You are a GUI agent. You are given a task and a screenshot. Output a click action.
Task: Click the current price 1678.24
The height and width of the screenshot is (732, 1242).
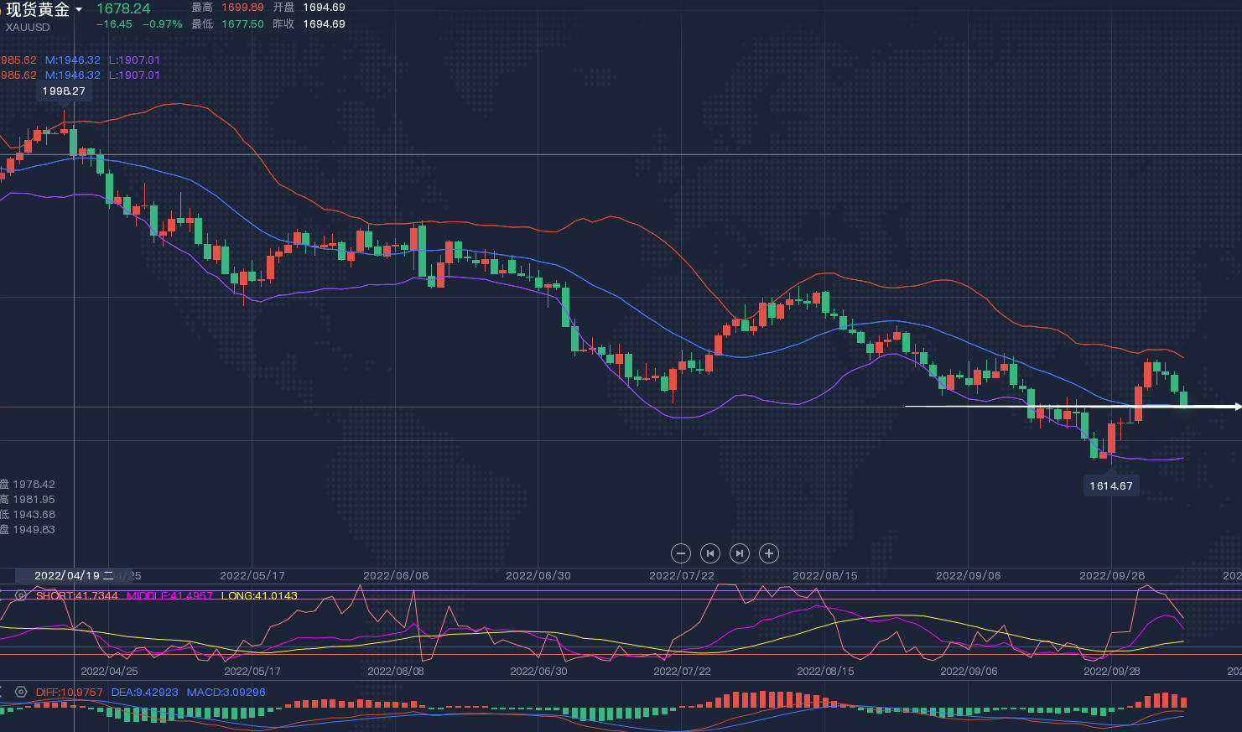123,9
